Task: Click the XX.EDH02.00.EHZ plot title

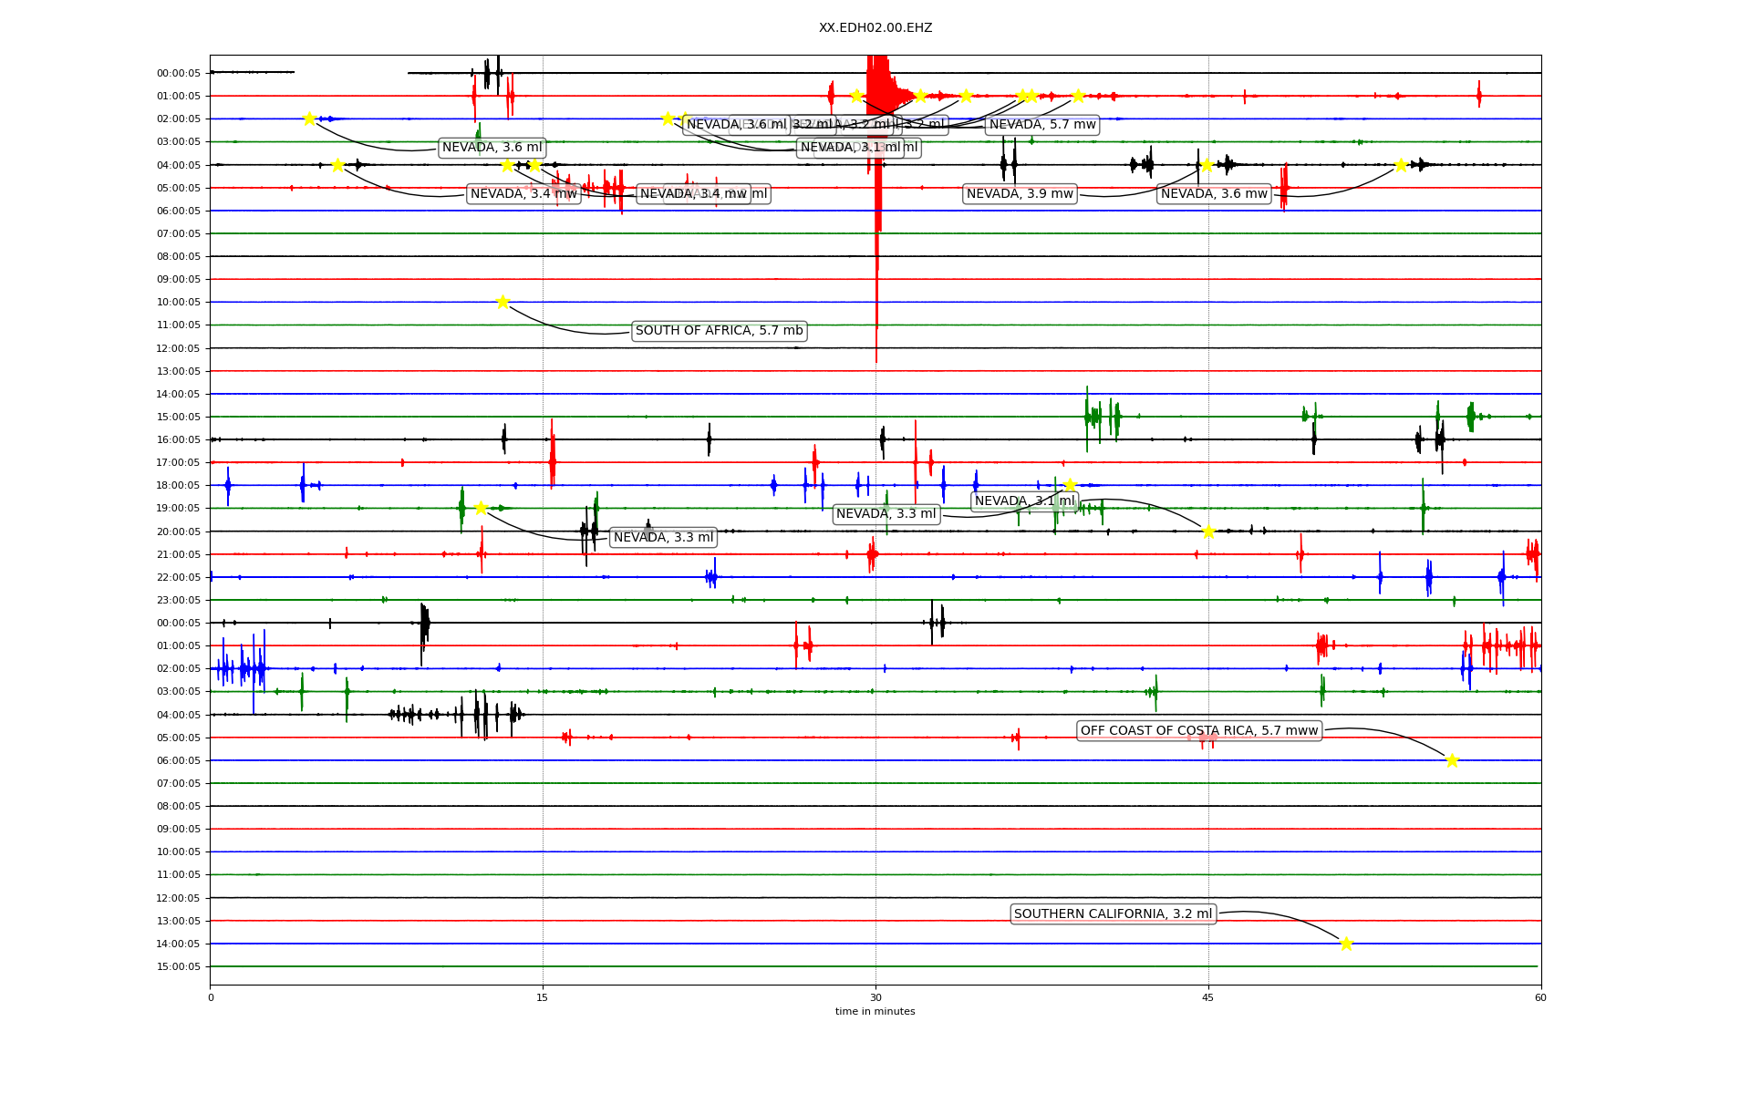Action: pos(875,28)
